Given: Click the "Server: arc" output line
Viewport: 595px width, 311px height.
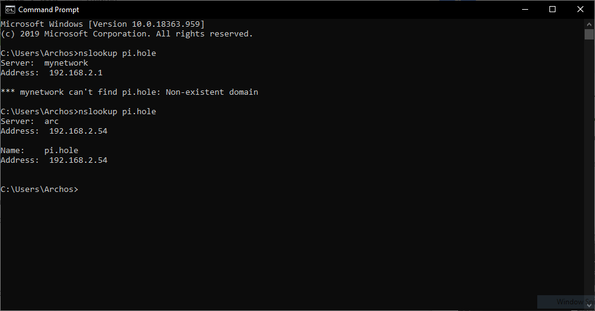Looking at the screenshot, I should tap(30, 121).
